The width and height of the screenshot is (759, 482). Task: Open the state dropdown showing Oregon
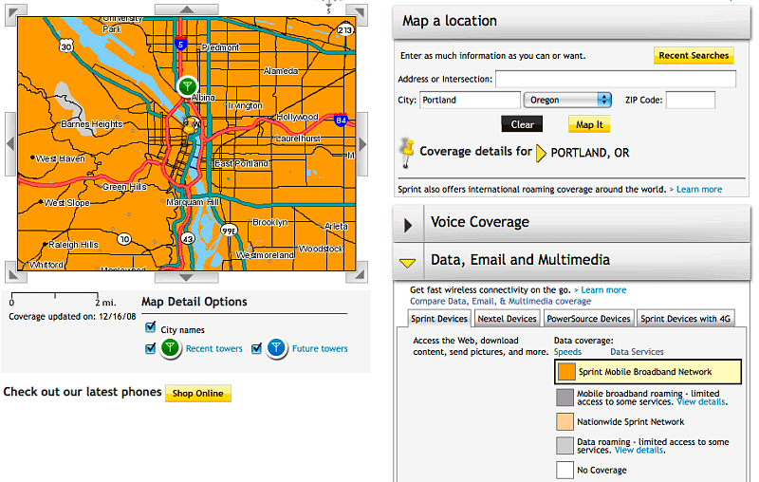click(567, 100)
